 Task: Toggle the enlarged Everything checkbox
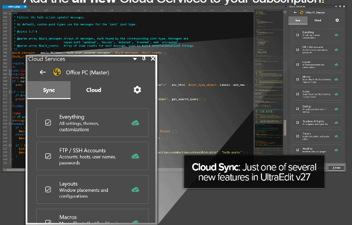(x=48, y=122)
